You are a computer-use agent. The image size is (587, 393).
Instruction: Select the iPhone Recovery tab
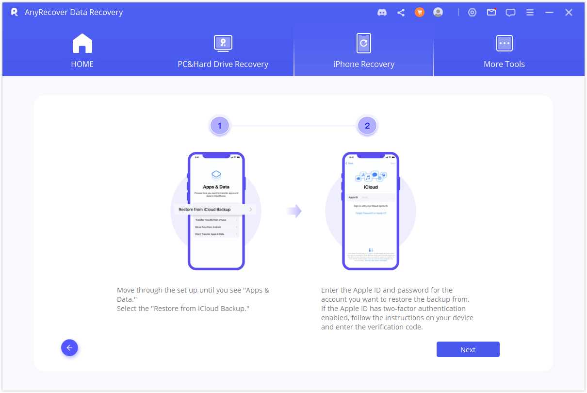[363, 51]
